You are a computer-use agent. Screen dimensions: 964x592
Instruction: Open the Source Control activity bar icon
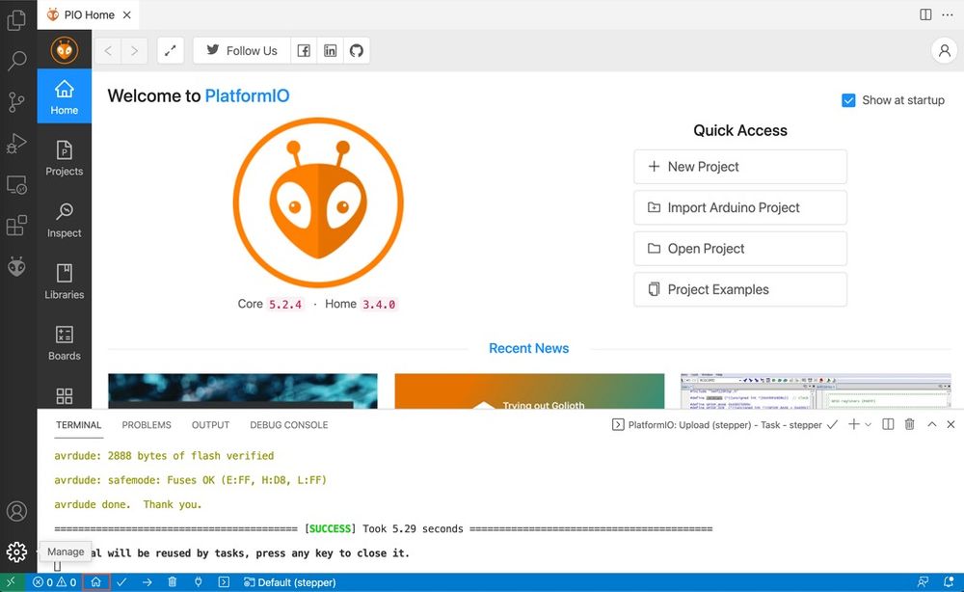(x=15, y=100)
